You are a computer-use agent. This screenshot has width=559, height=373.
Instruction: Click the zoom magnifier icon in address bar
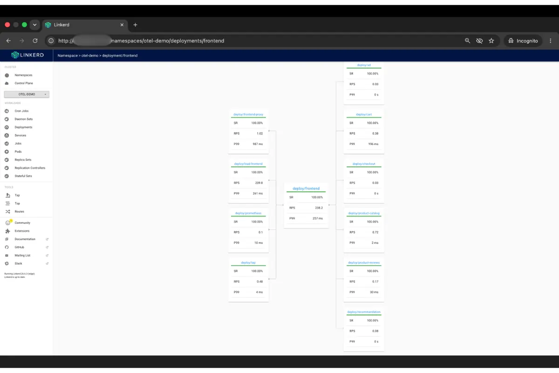coord(468,41)
